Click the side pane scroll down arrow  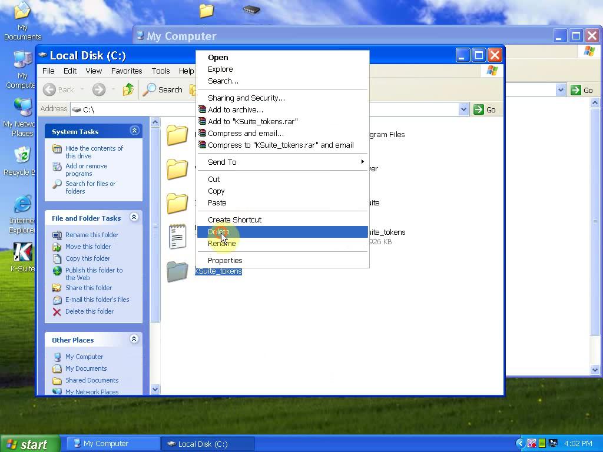pos(155,390)
